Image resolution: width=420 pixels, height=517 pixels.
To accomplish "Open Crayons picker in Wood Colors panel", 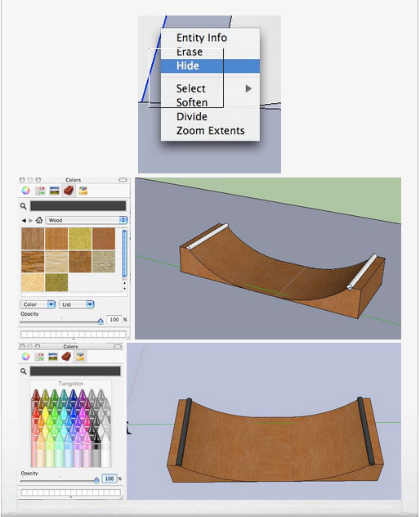I will [83, 191].
